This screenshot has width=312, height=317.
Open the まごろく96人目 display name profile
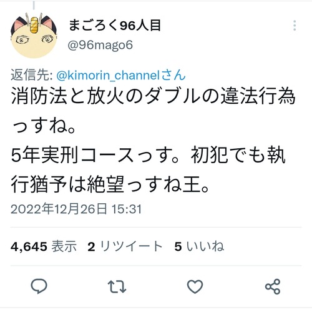coord(115,26)
